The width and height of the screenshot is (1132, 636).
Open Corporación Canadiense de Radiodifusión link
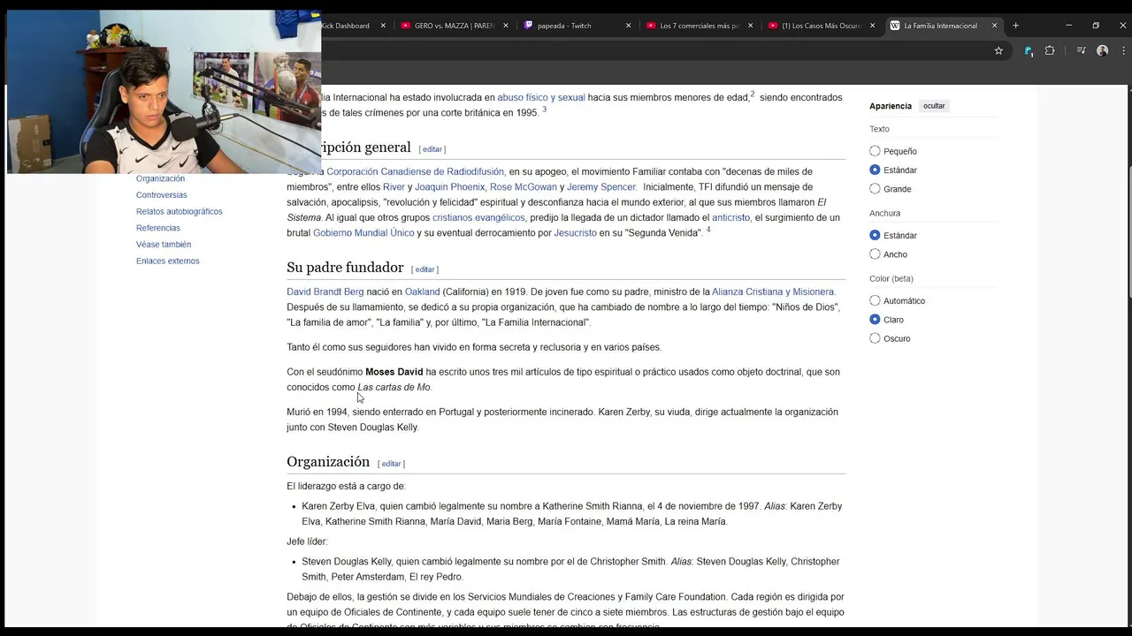click(x=415, y=171)
